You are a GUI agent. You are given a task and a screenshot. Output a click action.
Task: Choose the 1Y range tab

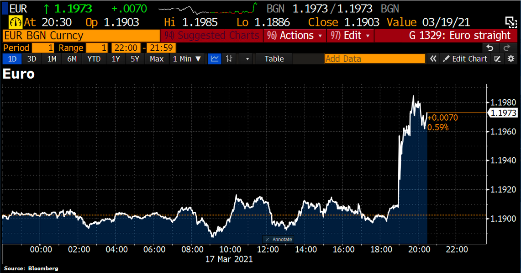116,59
